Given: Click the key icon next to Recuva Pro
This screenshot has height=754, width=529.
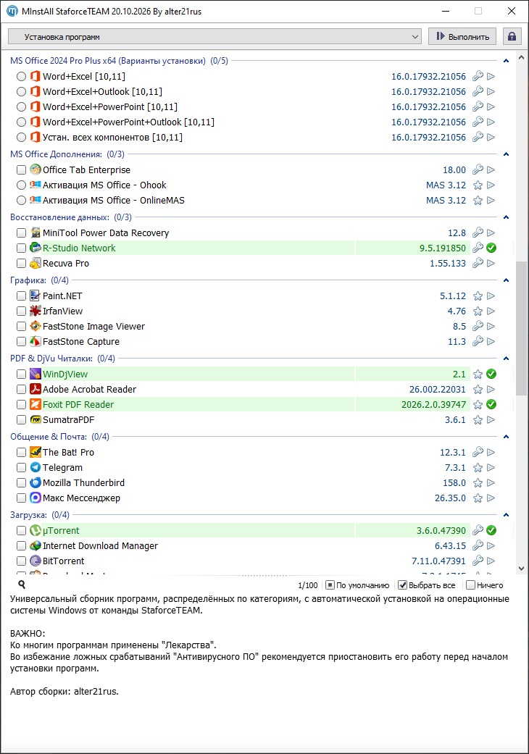Looking at the screenshot, I should (478, 263).
